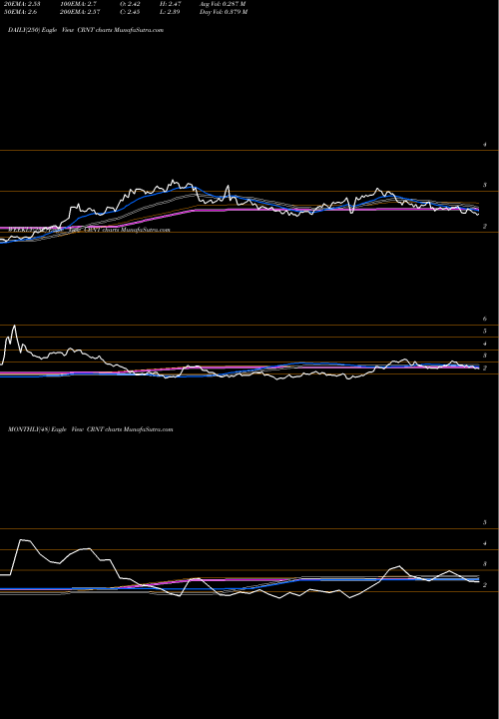Click price level 3 on monthly chart axis

485,563
